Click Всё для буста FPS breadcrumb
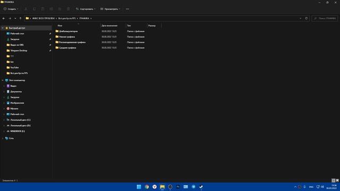The width and height of the screenshot is (340, 191). point(67,19)
